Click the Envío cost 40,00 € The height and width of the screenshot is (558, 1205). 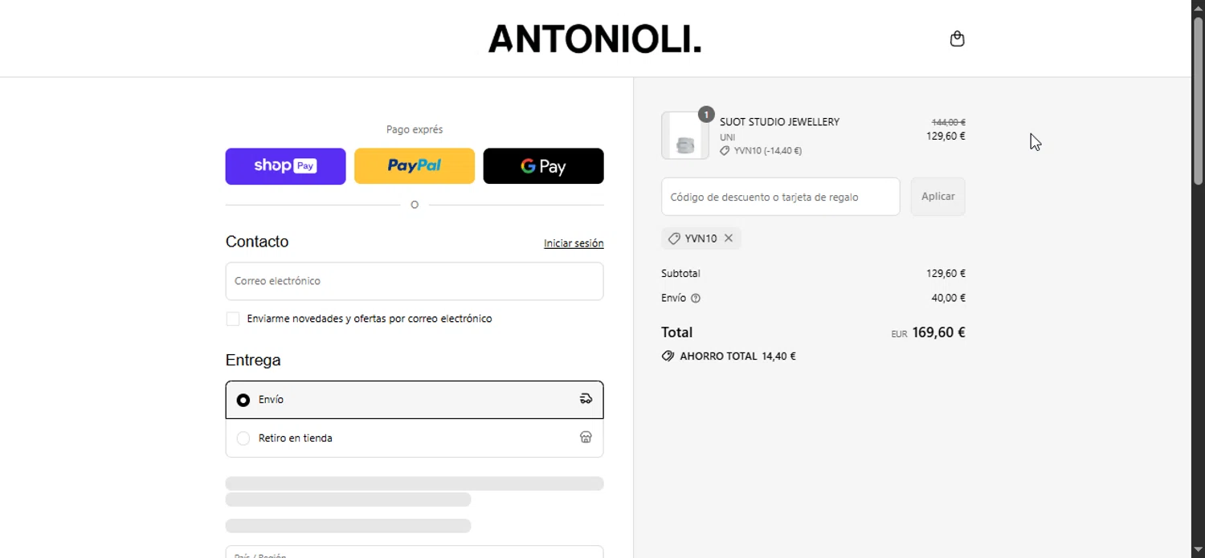(948, 298)
